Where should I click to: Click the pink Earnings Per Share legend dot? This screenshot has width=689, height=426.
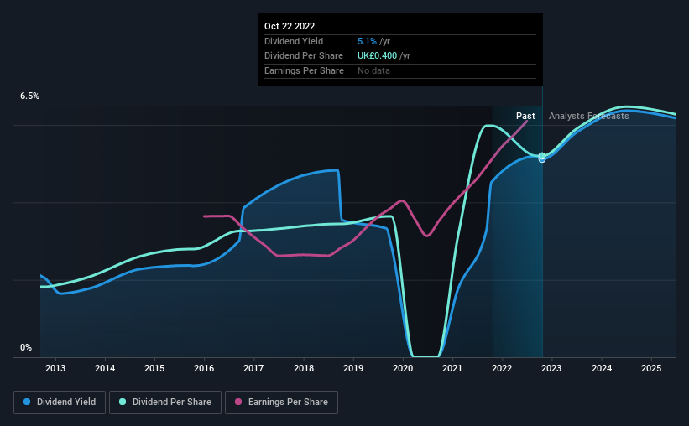238,402
